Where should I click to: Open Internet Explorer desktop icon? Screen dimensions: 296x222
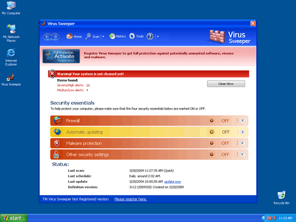coord(11,52)
